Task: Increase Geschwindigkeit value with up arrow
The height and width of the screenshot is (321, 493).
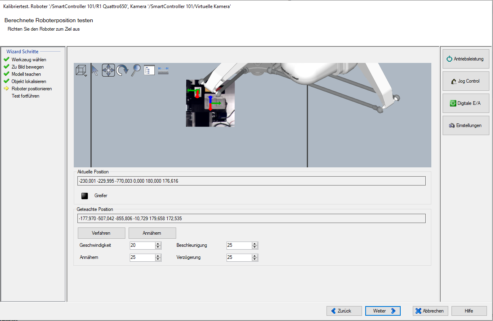Action: click(x=158, y=244)
